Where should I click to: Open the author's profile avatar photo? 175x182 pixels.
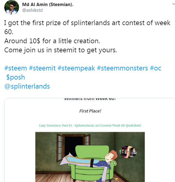[12, 8]
